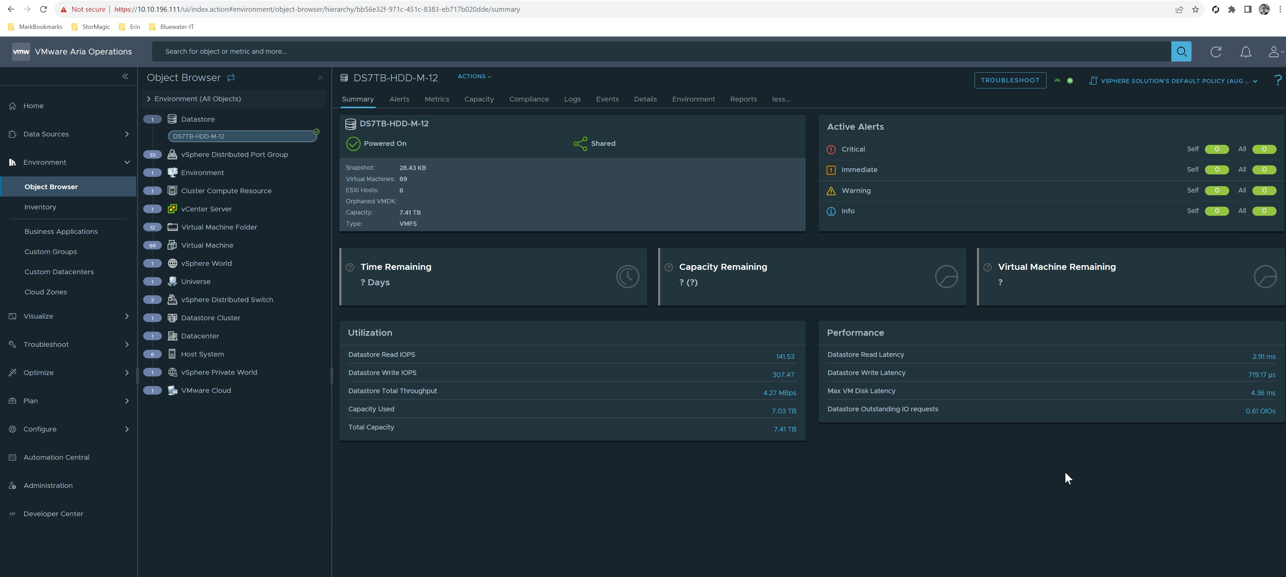Click the Virtual Machine Remaining pie icon

(x=1265, y=276)
